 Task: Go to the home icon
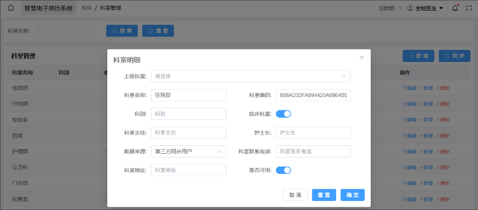[11, 8]
